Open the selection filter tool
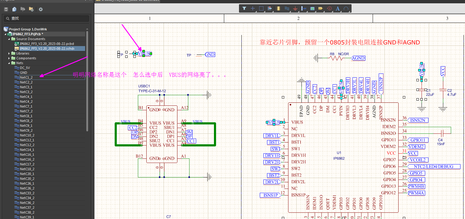The image size is (465, 219). click(x=244, y=8)
